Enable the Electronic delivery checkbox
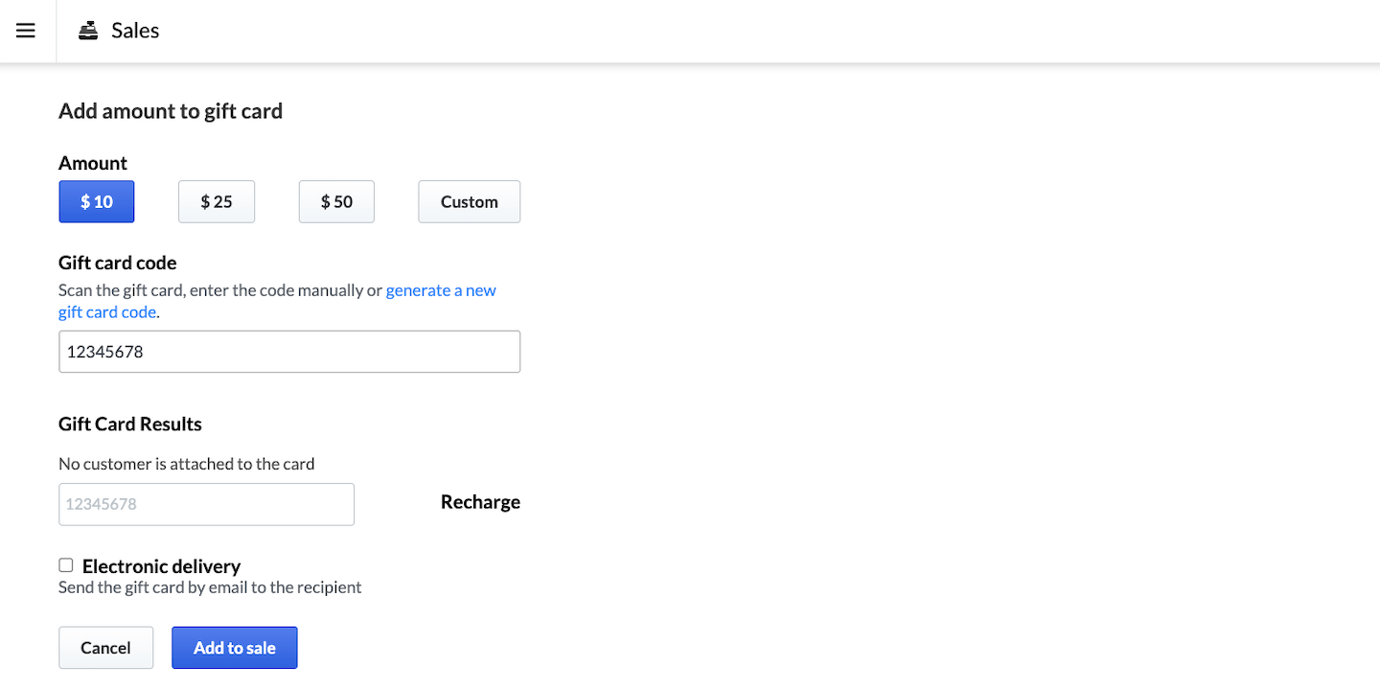Image resolution: width=1380 pixels, height=688 pixels. [65, 564]
